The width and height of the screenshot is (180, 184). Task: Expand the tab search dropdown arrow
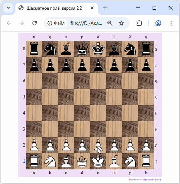[8, 8]
